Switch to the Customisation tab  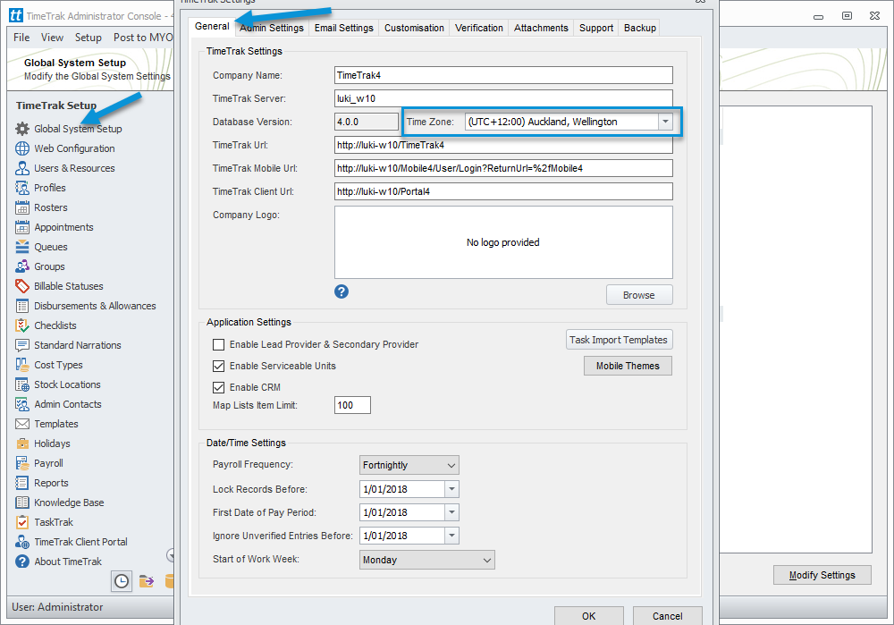tap(414, 28)
